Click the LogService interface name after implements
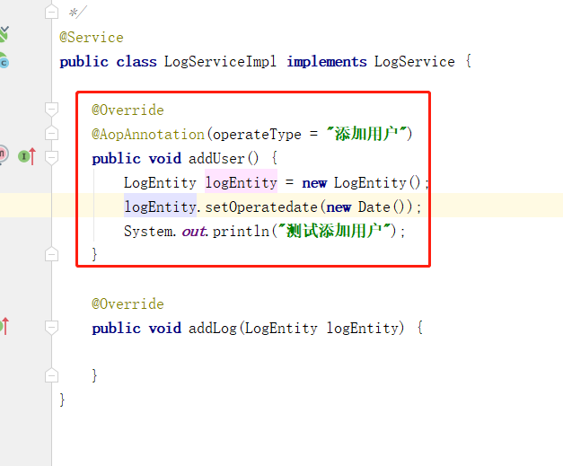563x466 pixels. pos(415,62)
